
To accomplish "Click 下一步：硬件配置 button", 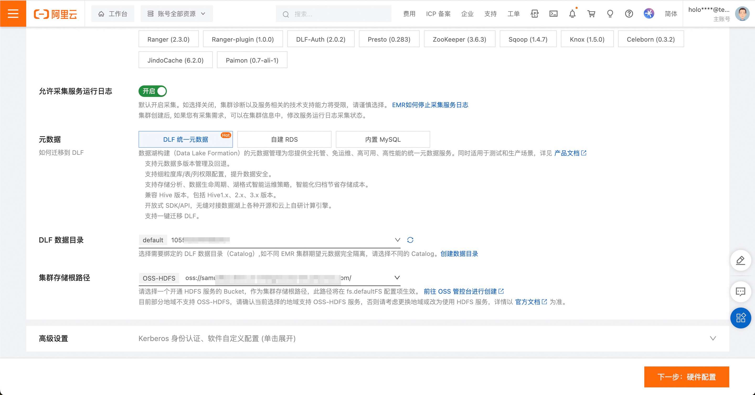I will [x=687, y=377].
